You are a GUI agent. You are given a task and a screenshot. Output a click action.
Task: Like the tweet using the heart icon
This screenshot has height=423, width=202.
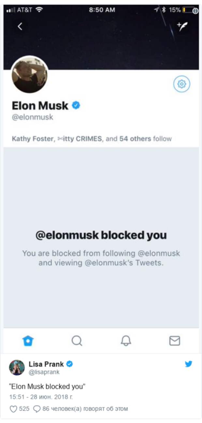click(13, 409)
